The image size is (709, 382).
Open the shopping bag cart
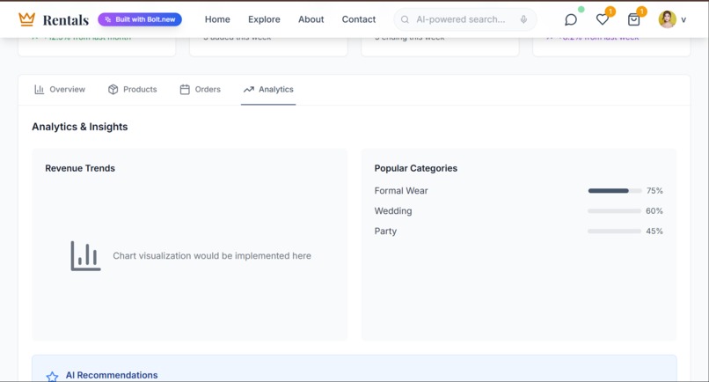click(633, 19)
